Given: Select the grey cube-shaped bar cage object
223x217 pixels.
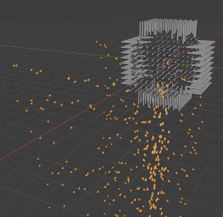Looking at the screenshot, I should [x=168, y=64].
